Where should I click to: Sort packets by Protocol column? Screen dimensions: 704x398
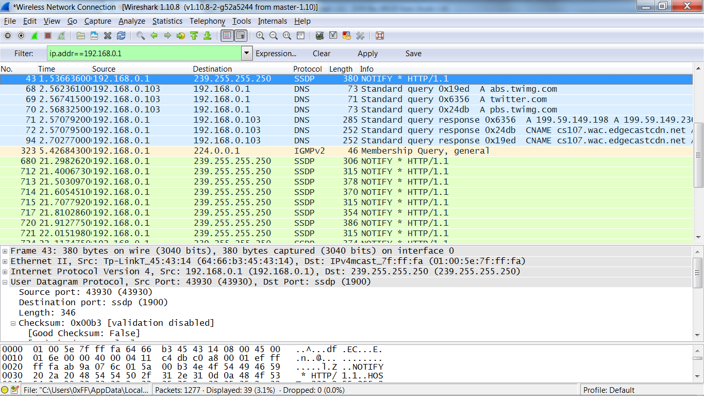[308, 69]
